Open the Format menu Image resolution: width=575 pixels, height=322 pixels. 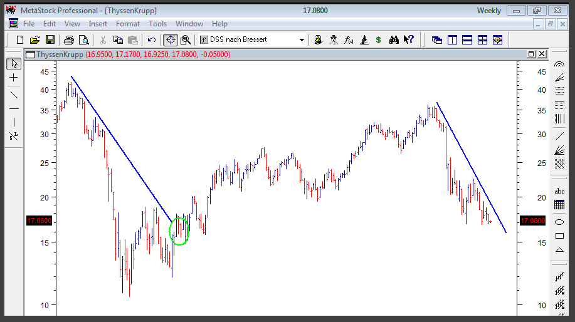128,24
